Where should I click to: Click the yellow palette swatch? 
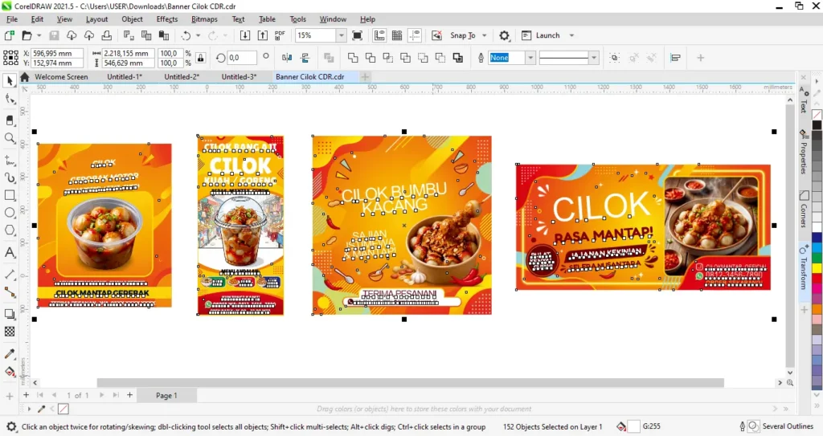coord(817,268)
